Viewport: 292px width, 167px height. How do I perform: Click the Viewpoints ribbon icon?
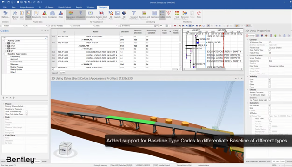coord(80,14)
